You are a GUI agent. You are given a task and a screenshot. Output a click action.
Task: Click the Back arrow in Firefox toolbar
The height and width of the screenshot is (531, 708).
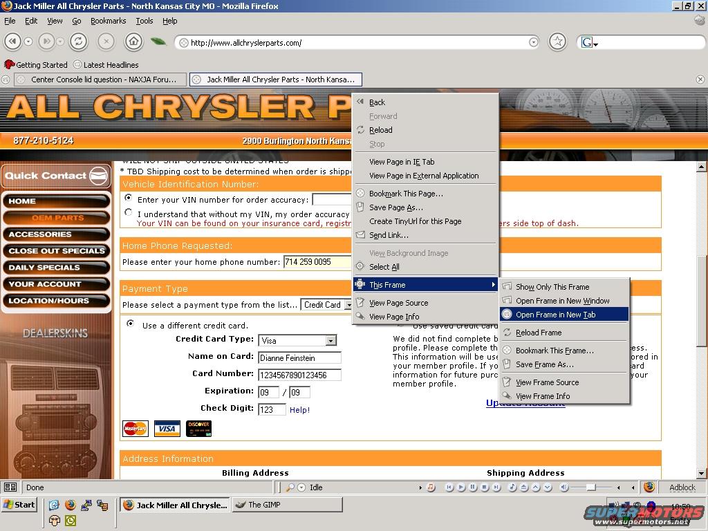point(12,42)
